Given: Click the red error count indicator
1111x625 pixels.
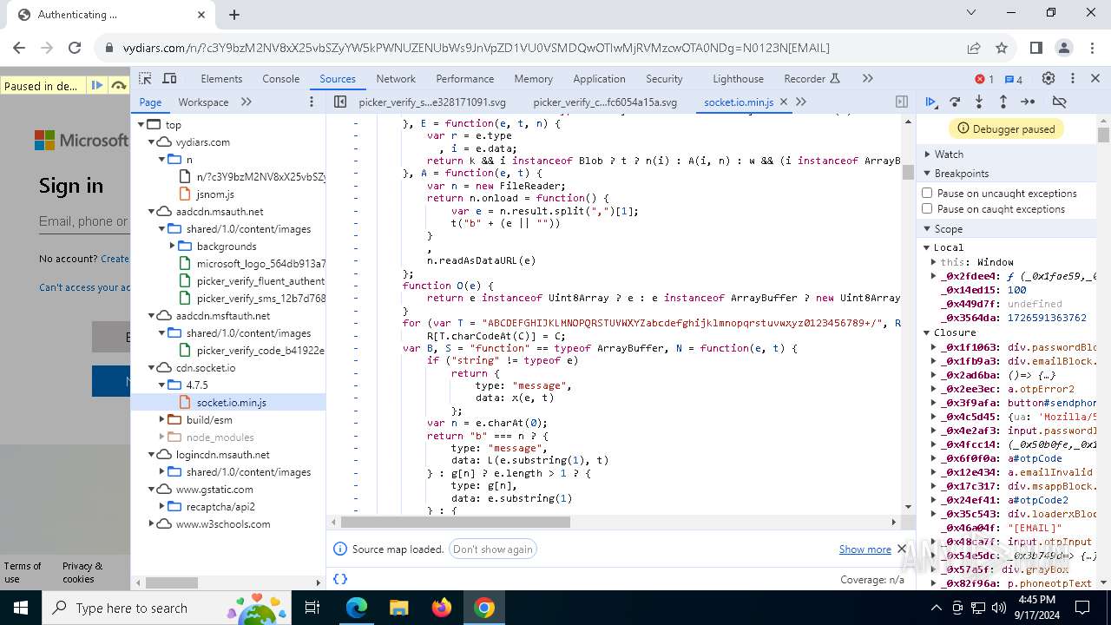Looking at the screenshot, I should coord(984,79).
